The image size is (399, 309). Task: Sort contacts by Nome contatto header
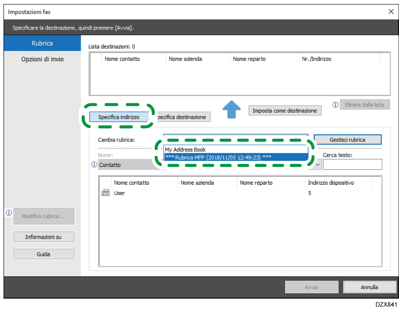click(x=144, y=182)
